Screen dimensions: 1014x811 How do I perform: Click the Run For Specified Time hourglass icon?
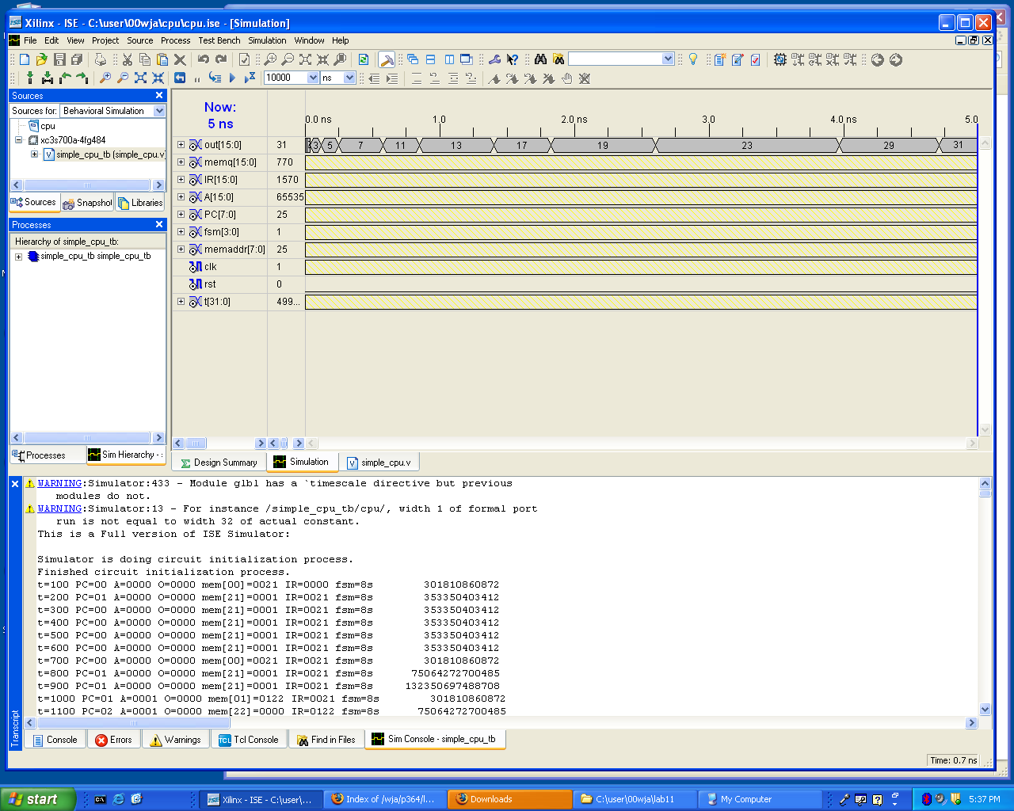click(x=250, y=78)
